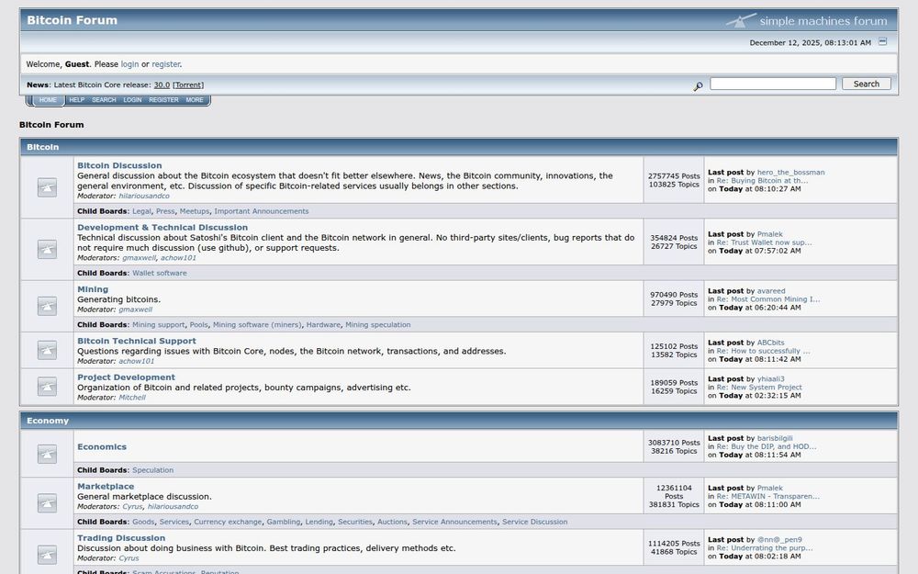Open the Securities child board
This screenshot has height=574, width=918.
(354, 522)
